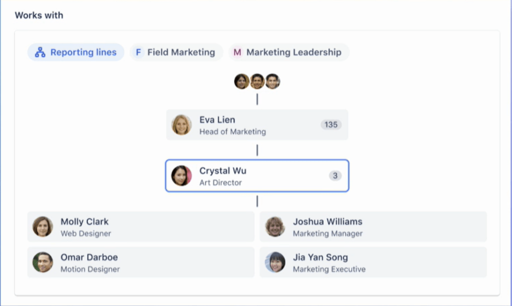This screenshot has height=306, width=512.
Task: Expand Crystal Wu's 3 reports badge
Action: (x=335, y=176)
